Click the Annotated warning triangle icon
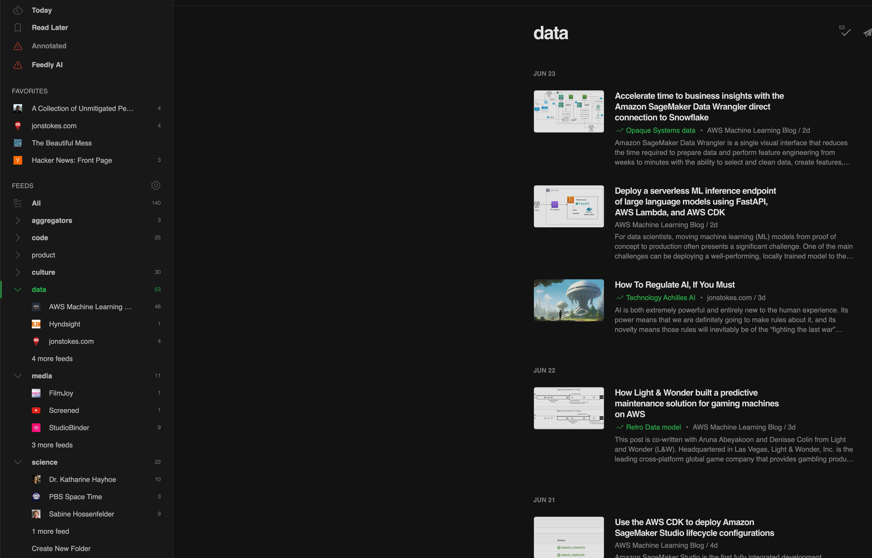This screenshot has height=558, width=872. [x=18, y=46]
